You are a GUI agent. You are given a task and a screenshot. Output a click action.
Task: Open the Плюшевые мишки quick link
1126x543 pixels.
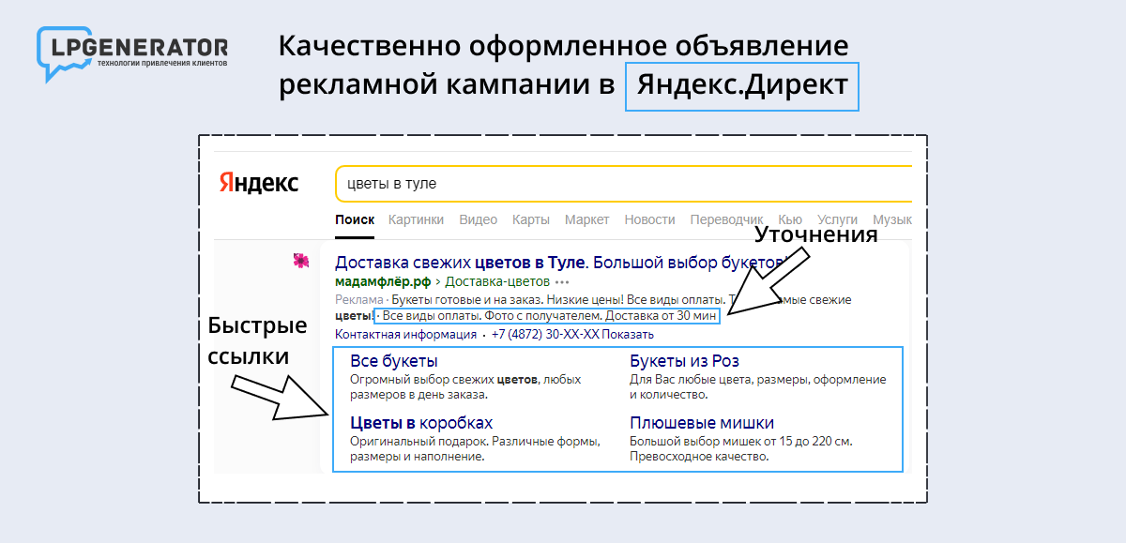pos(702,423)
